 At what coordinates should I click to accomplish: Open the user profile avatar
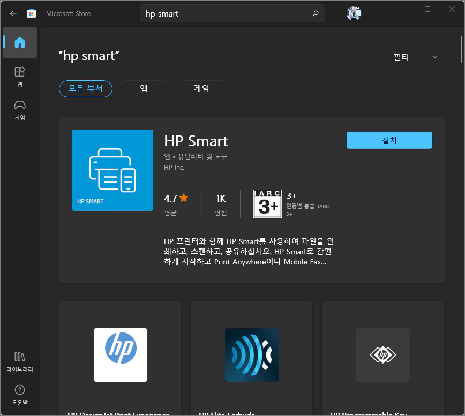point(354,13)
